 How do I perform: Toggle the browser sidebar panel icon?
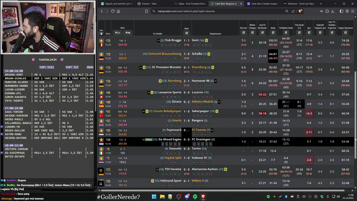tap(341, 11)
